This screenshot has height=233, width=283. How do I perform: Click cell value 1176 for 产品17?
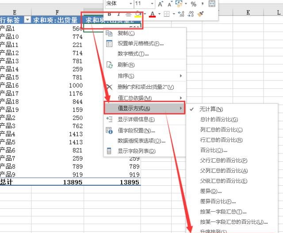point(76,93)
